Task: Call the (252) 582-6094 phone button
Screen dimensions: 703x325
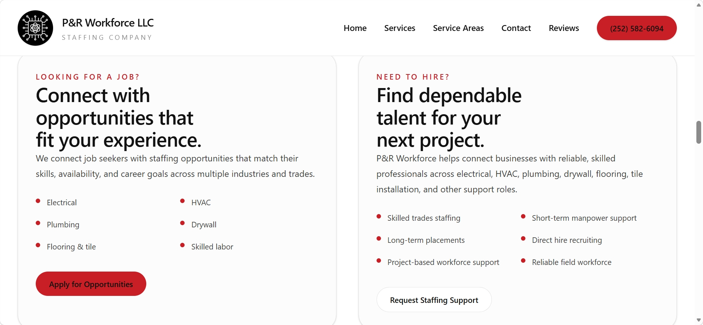Action: tap(636, 28)
